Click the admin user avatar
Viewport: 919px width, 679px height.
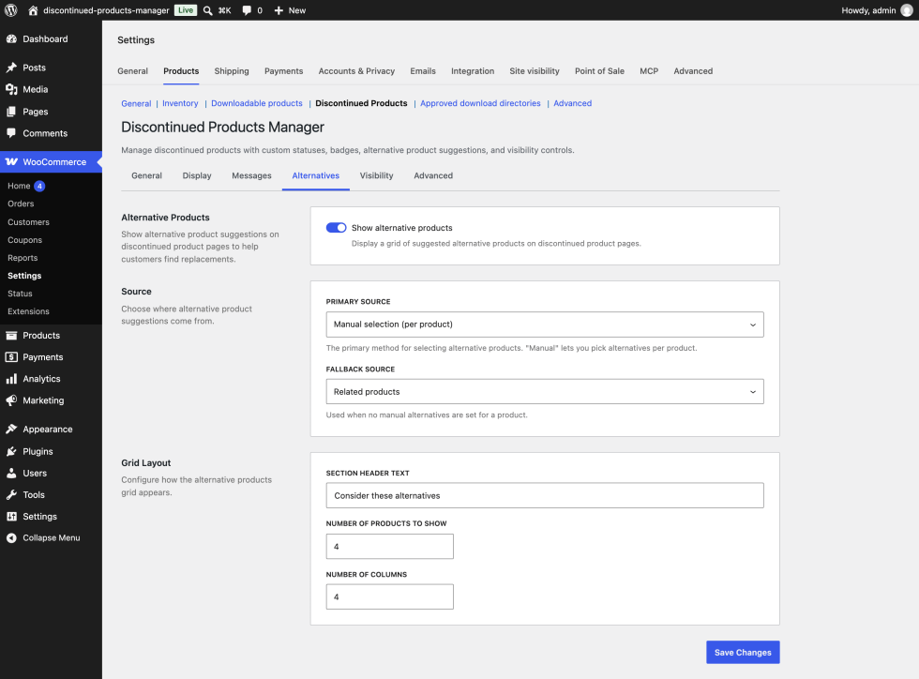tap(906, 10)
